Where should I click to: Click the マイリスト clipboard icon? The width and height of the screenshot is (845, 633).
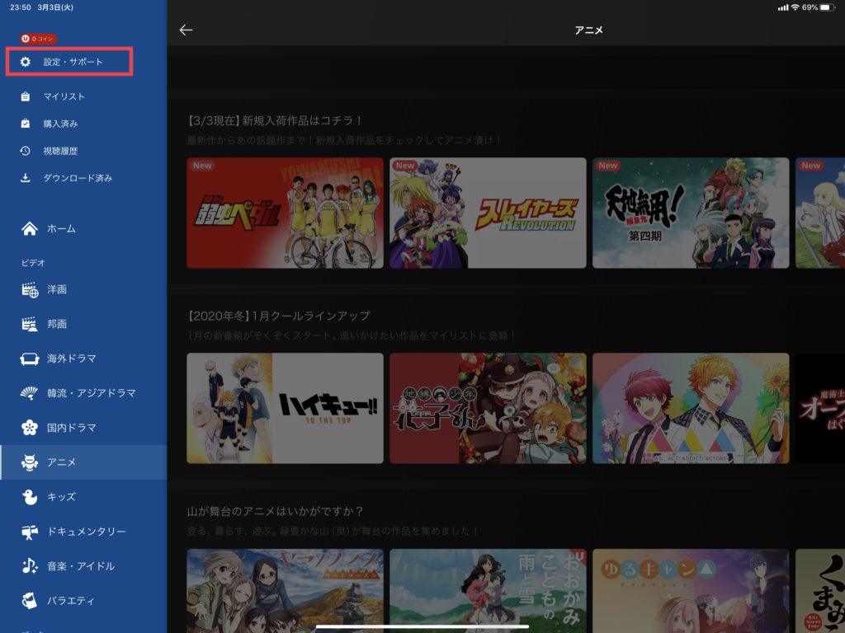26,96
